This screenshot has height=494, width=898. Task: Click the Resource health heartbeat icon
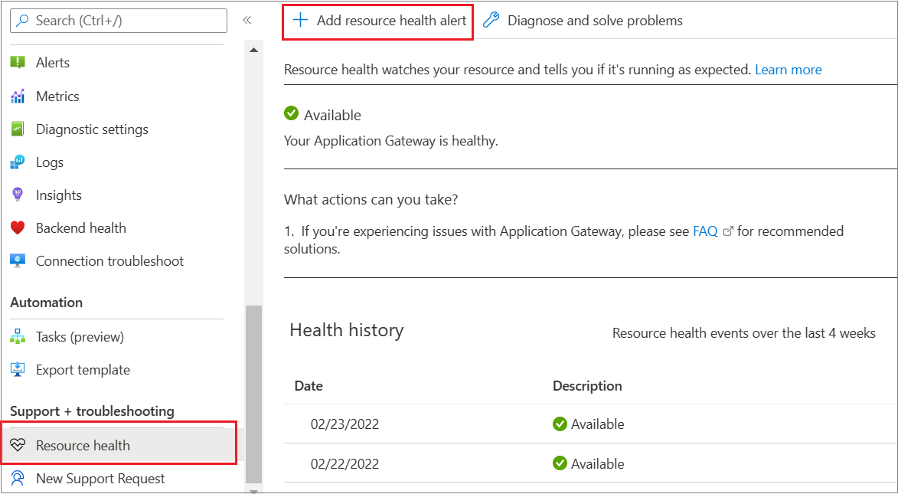point(18,444)
